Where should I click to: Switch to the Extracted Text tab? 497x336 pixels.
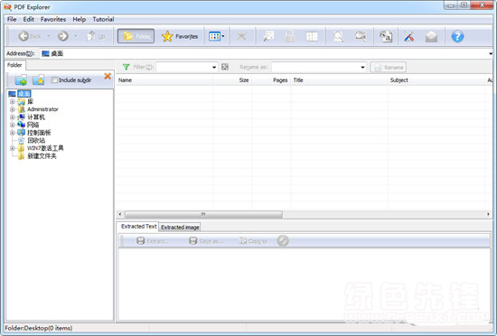[139, 227]
